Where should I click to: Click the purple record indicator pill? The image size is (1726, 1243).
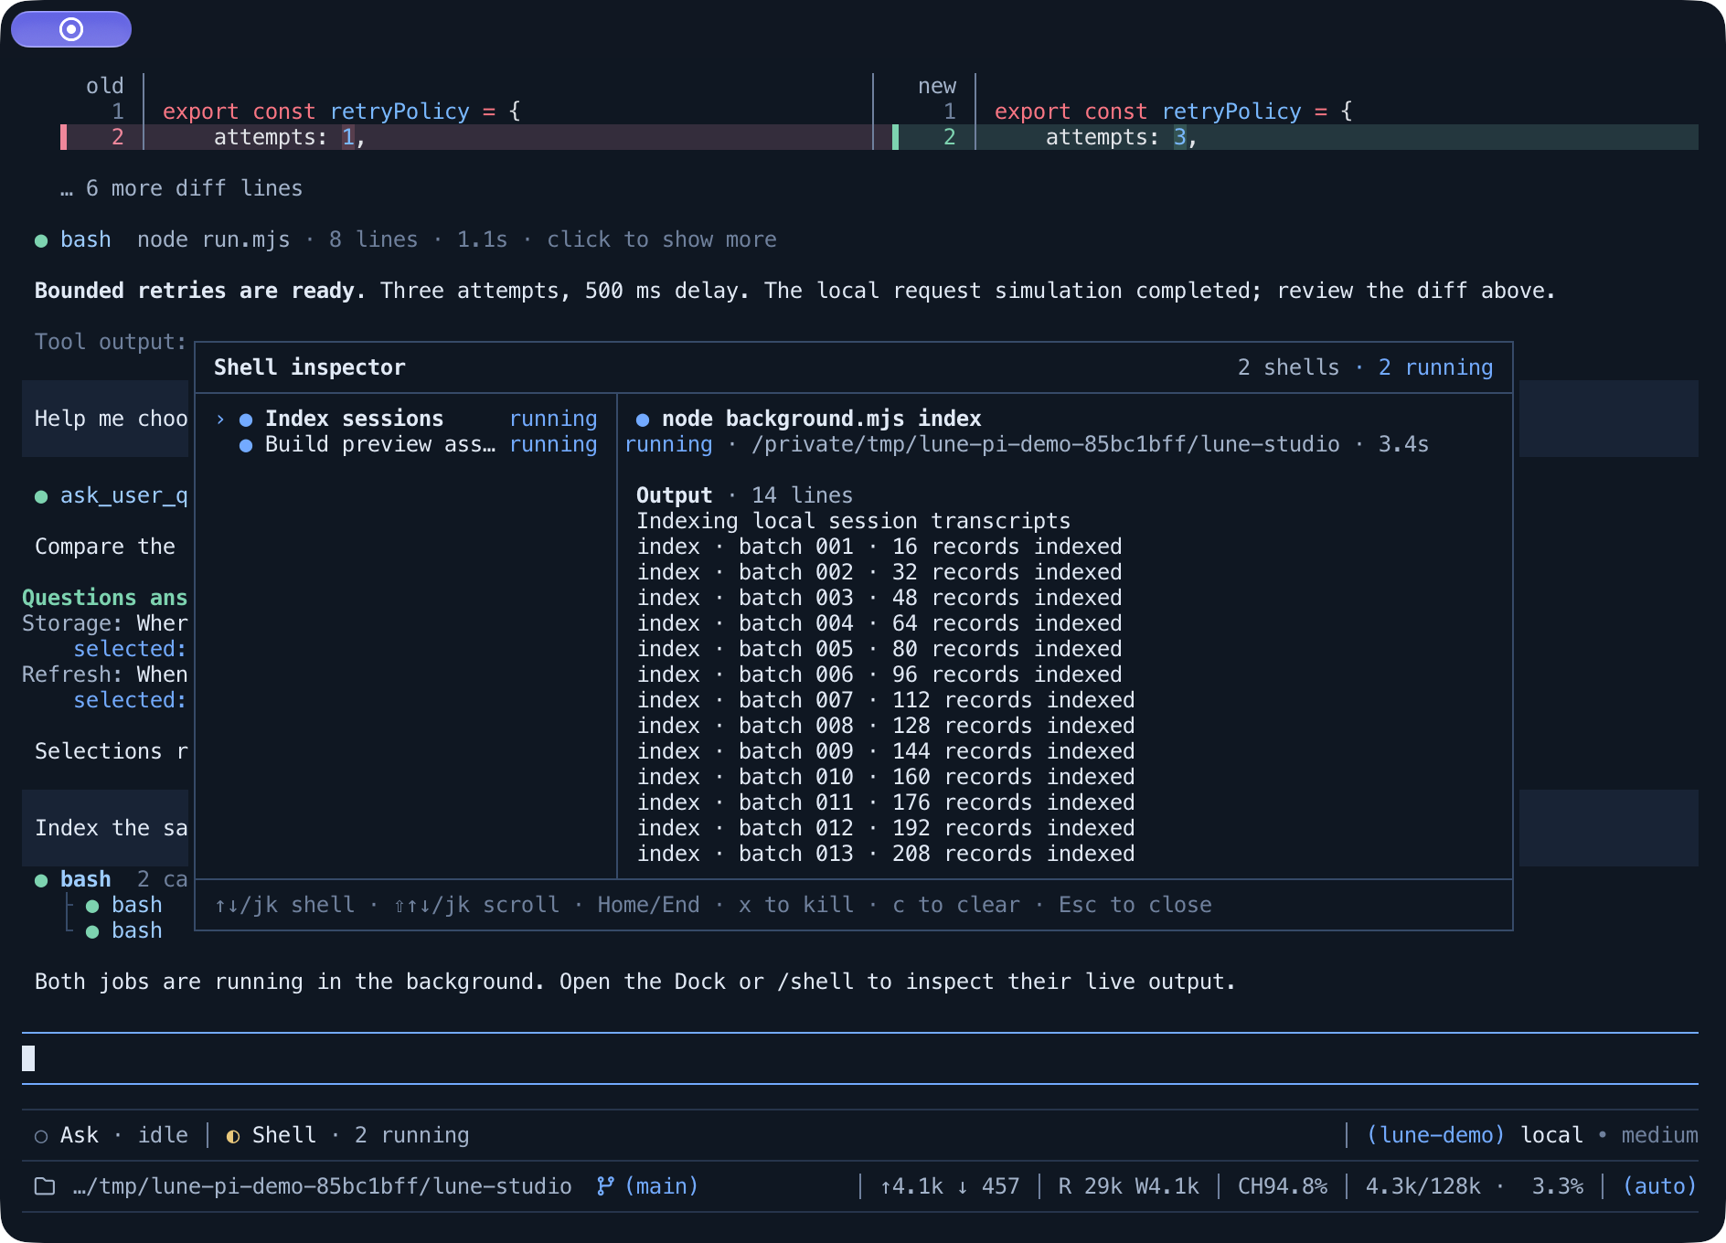pos(71,29)
